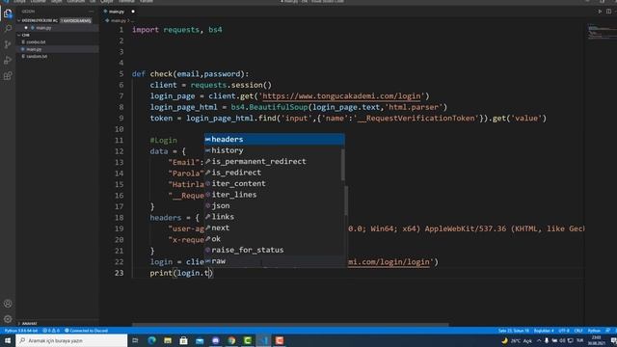Screen dimensions: 617x347
Task: Open Google Chrome from the taskbar
Action: (x=231, y=340)
